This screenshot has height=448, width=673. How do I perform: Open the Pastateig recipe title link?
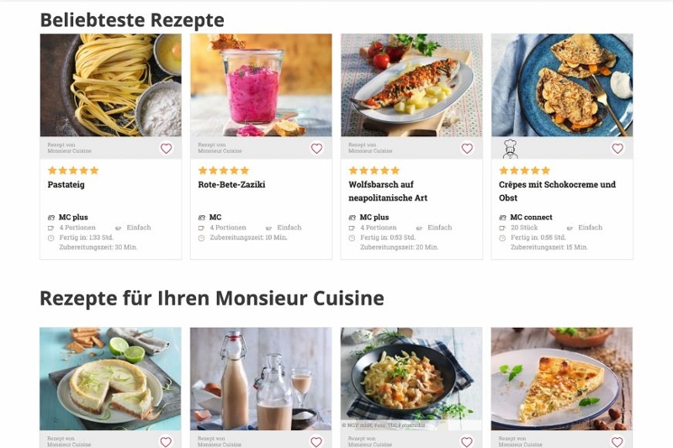(66, 185)
